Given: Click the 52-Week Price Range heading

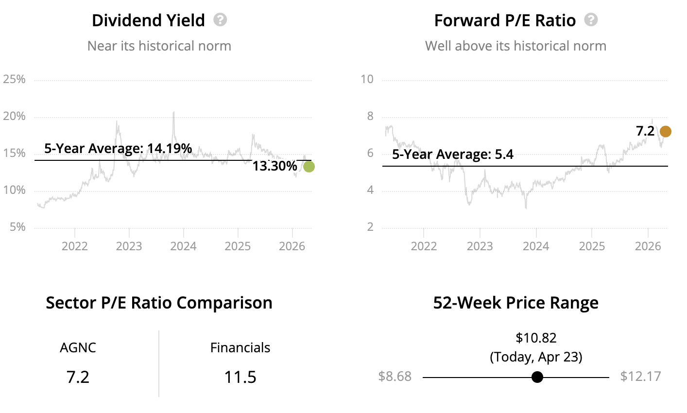Looking at the screenshot, I should click(x=515, y=303).
